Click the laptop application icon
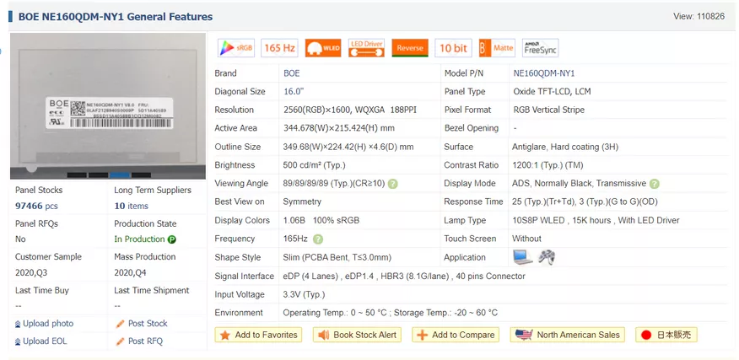This screenshot has height=360, width=739. tap(522, 257)
